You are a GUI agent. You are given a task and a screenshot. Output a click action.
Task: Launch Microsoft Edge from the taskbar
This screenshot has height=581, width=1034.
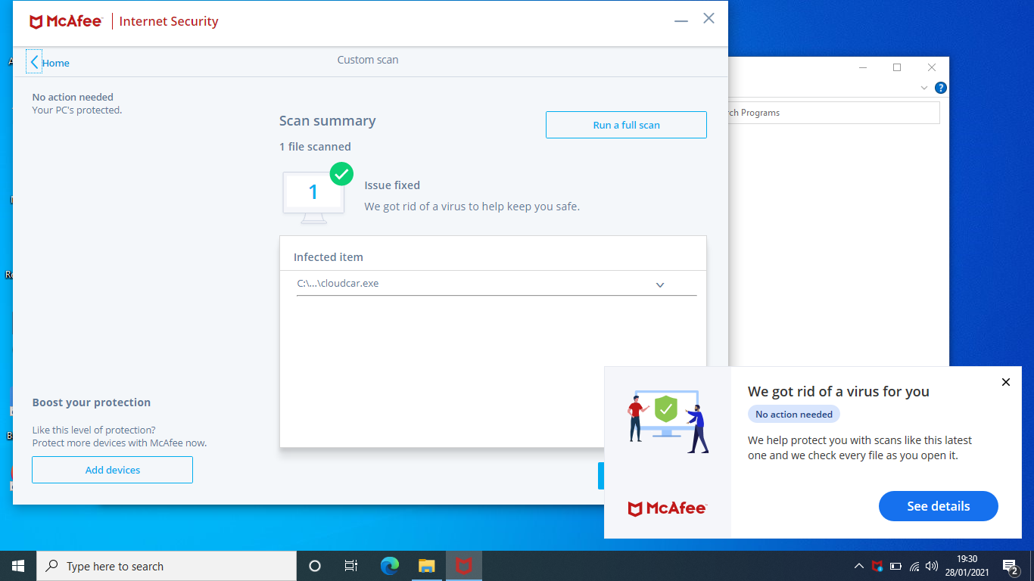coord(389,566)
